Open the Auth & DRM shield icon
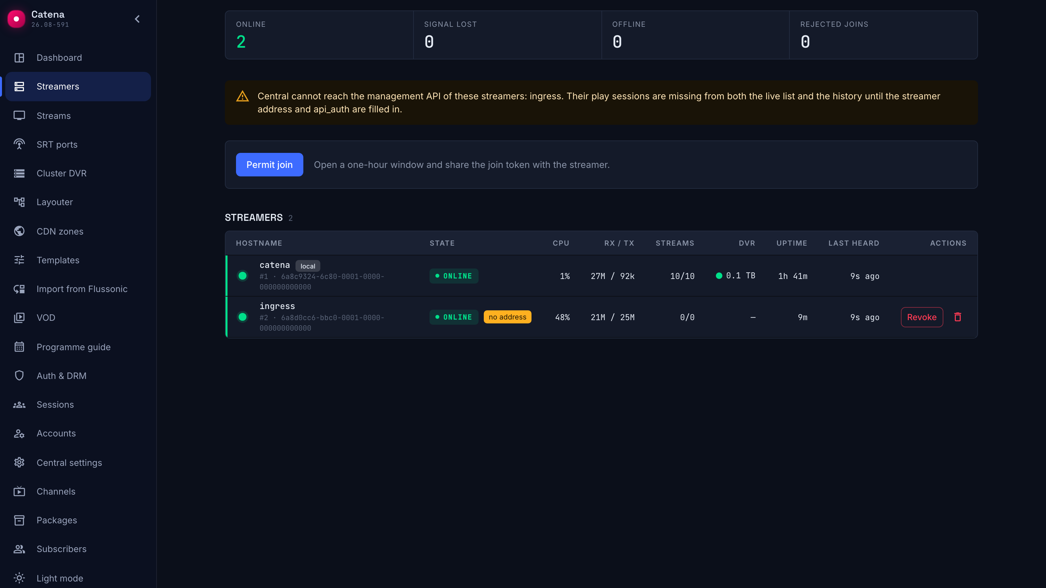The image size is (1046, 588). [x=19, y=376]
